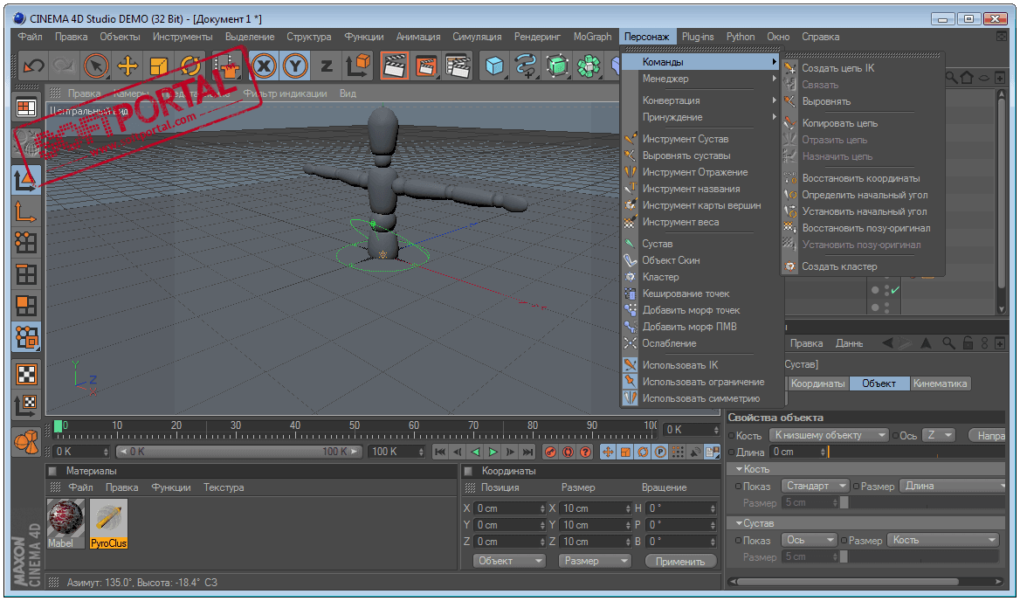Select the Rotate tool icon
The image size is (1020, 601).
(x=190, y=66)
